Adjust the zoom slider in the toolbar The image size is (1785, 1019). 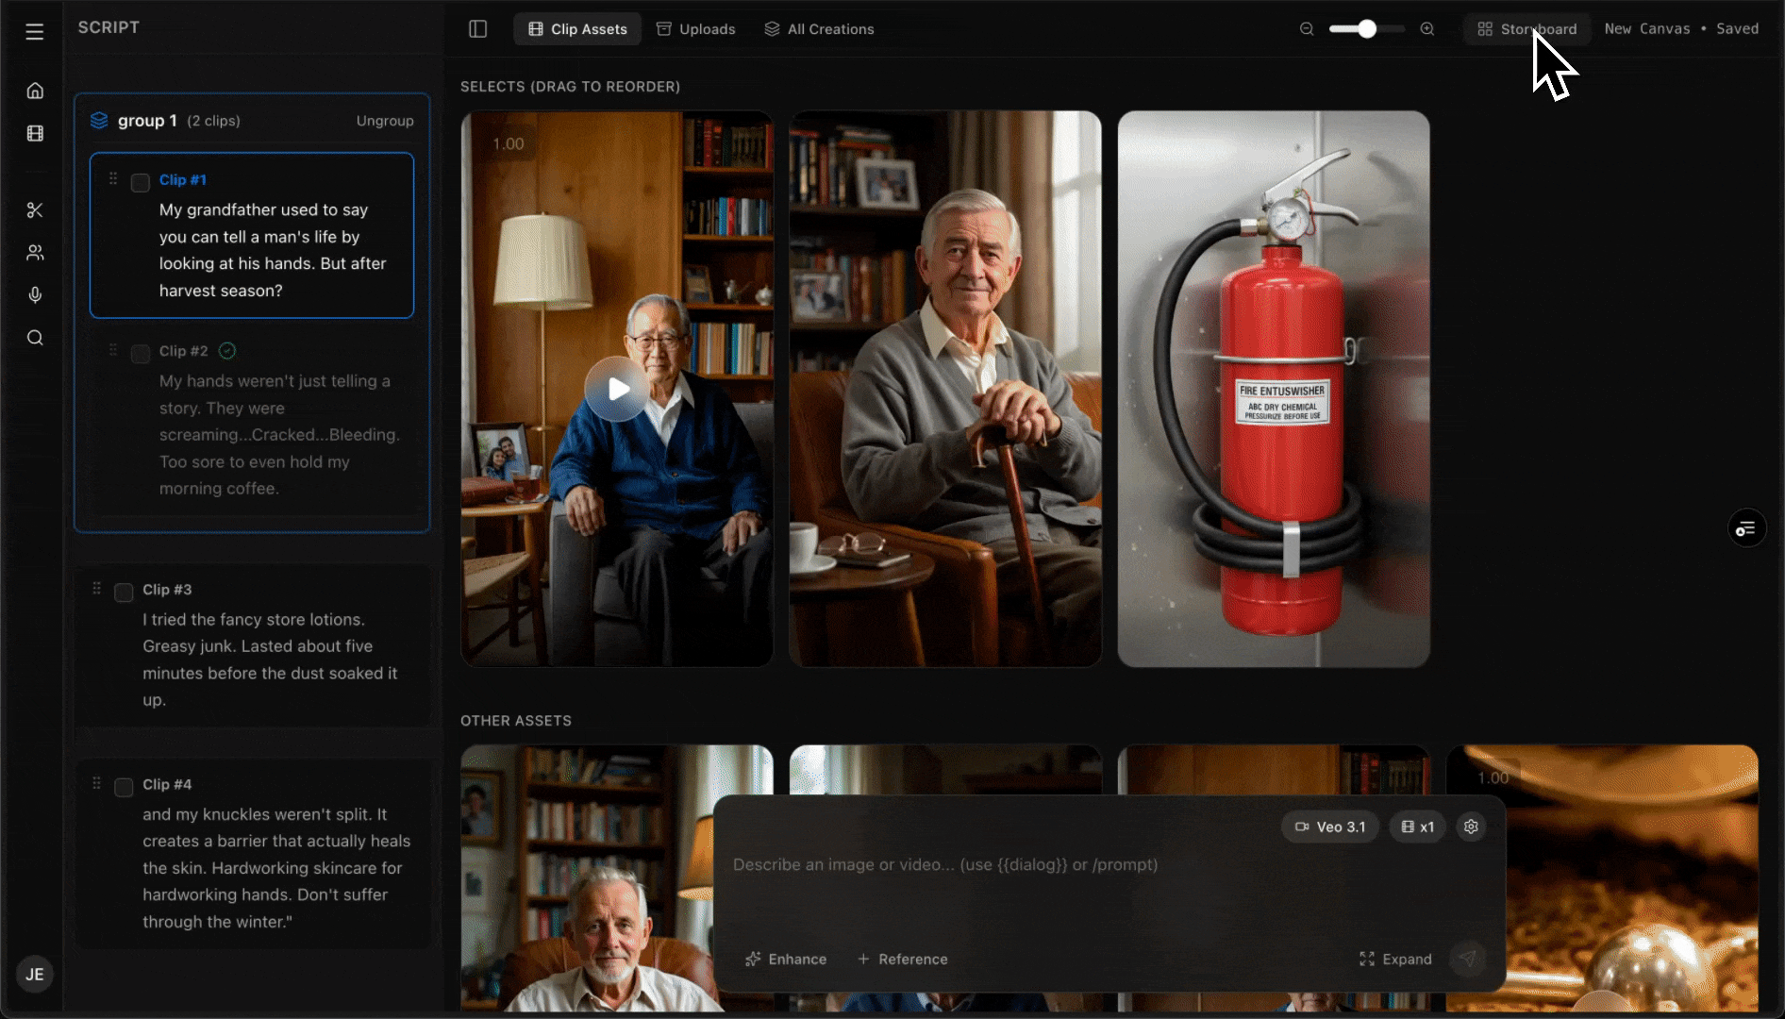click(1365, 29)
